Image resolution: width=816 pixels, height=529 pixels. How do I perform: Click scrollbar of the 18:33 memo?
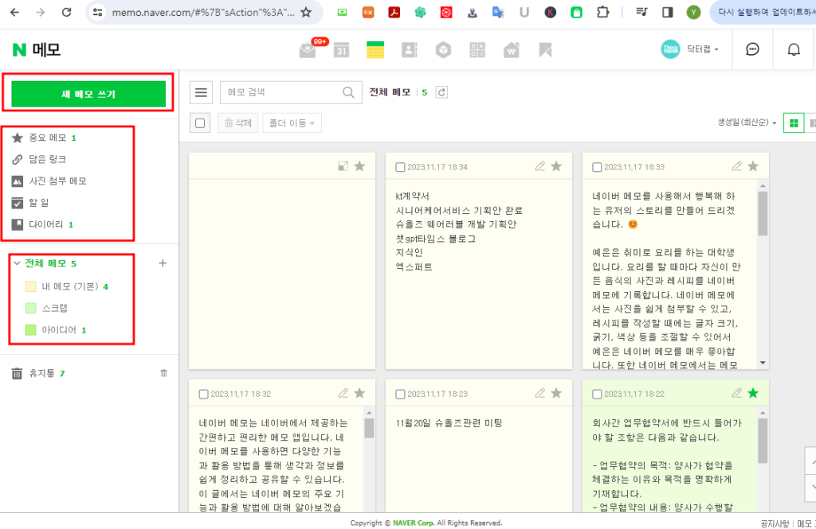coord(763,213)
